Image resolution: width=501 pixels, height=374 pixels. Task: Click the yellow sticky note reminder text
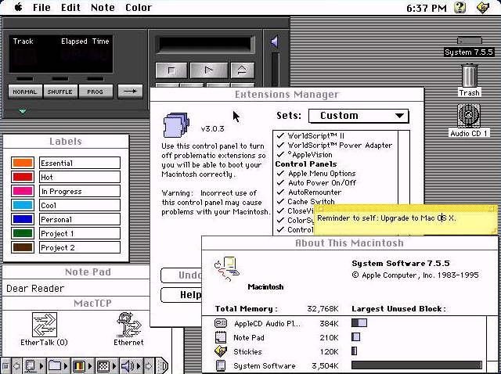coord(386,218)
